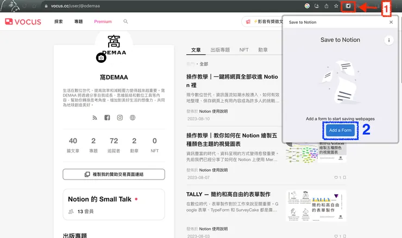Click the bookmark star icon in address bar
The width and height of the screenshot is (402, 238).
click(x=336, y=6)
